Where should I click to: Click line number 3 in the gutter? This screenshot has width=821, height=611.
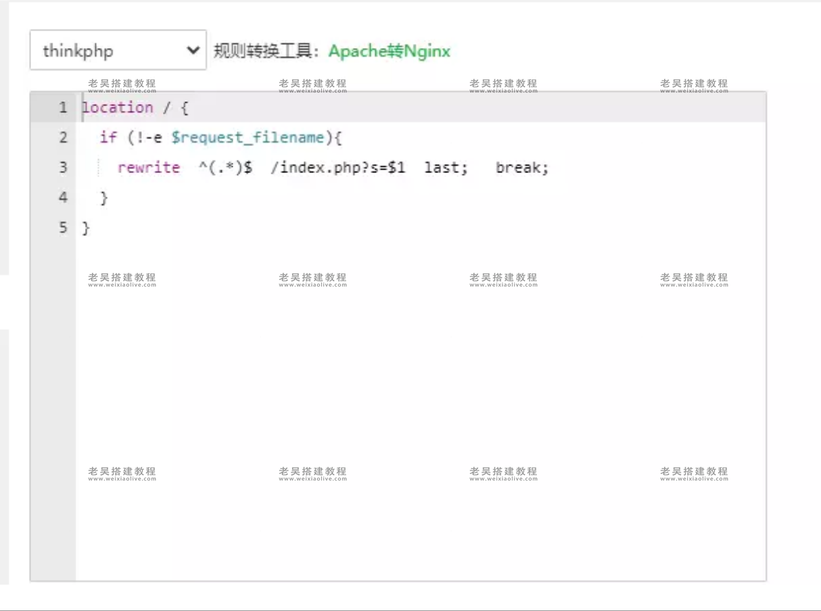coord(63,168)
